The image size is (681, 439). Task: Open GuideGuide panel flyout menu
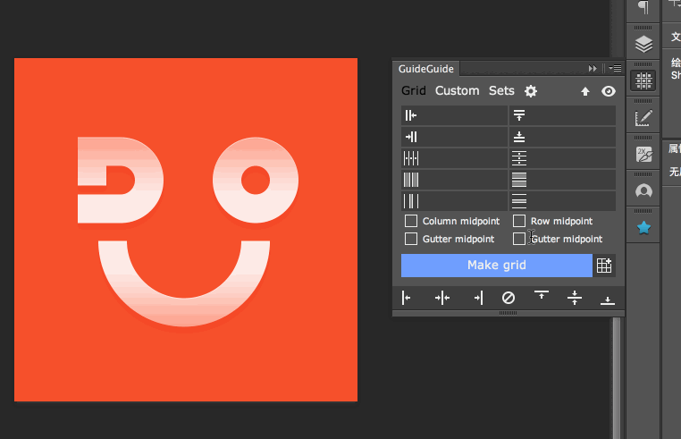(x=615, y=68)
